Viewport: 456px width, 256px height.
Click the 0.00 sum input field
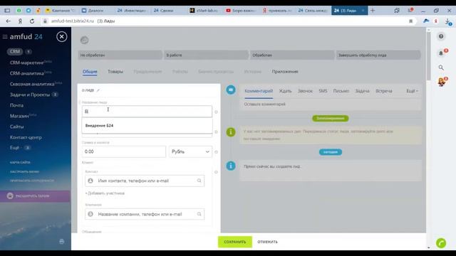[124, 151]
